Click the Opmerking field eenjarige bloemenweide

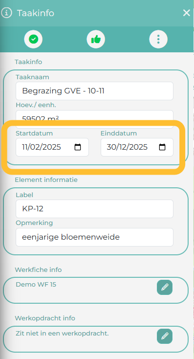[x=94, y=237]
